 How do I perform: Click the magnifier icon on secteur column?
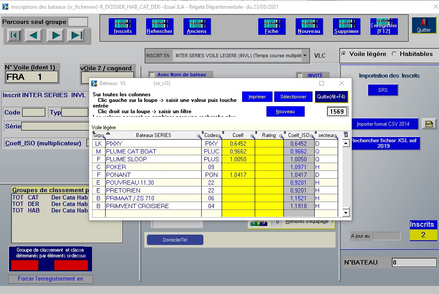336,136
